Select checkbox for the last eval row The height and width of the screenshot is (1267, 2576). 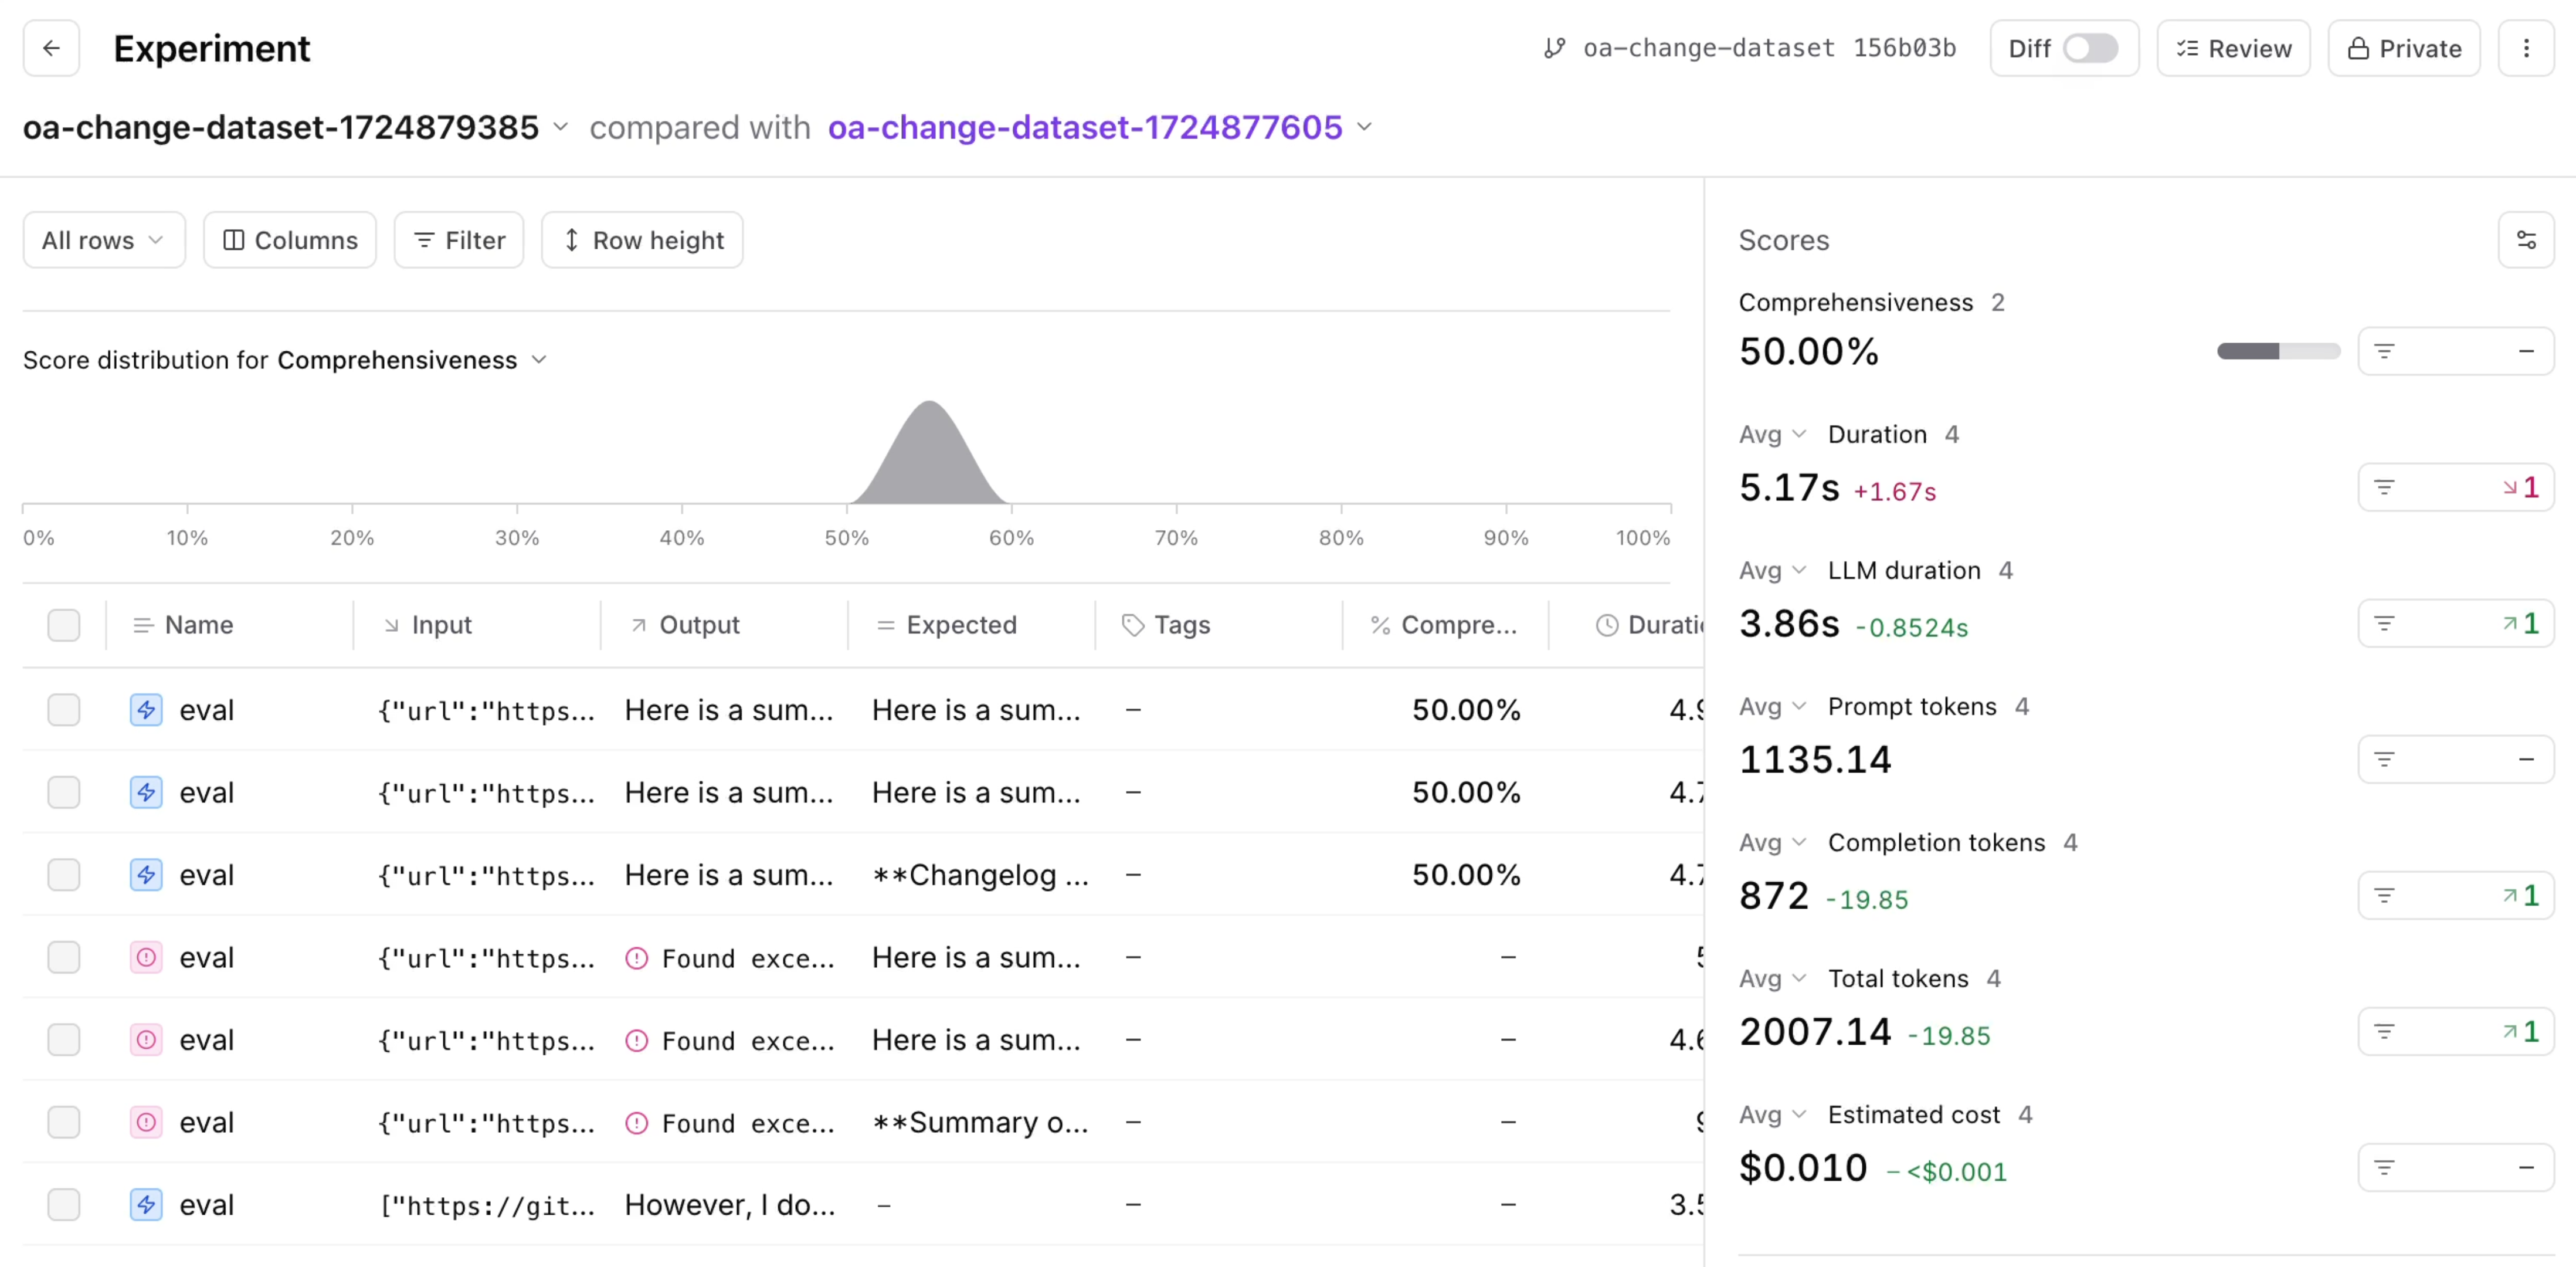(64, 1204)
